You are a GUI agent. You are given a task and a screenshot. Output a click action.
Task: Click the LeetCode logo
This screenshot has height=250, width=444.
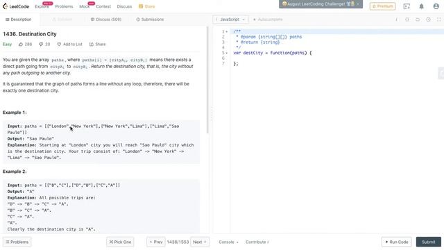(x=16, y=6)
